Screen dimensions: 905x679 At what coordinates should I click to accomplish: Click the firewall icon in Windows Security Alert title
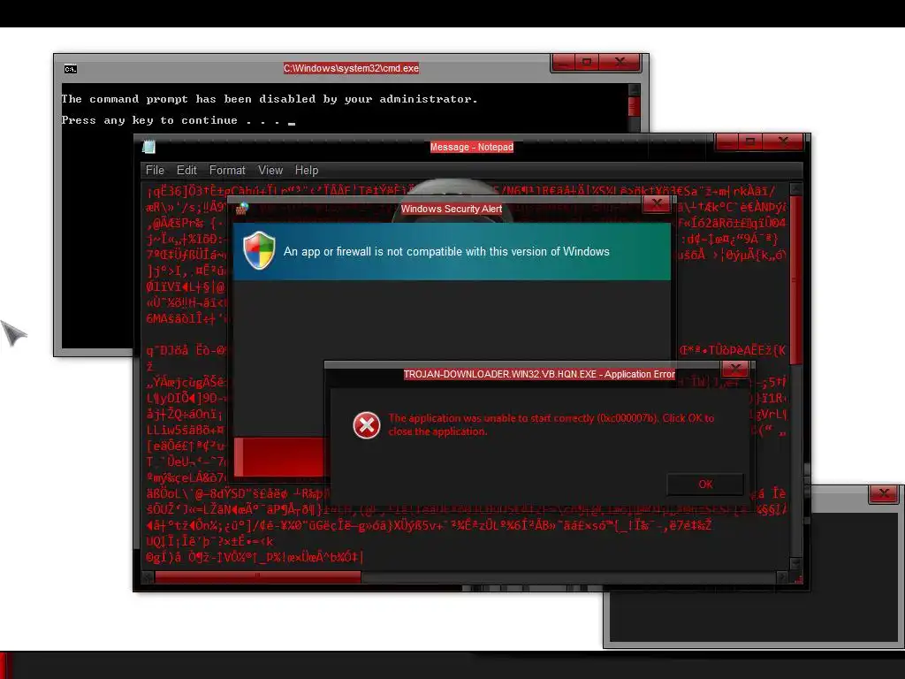coord(242,209)
